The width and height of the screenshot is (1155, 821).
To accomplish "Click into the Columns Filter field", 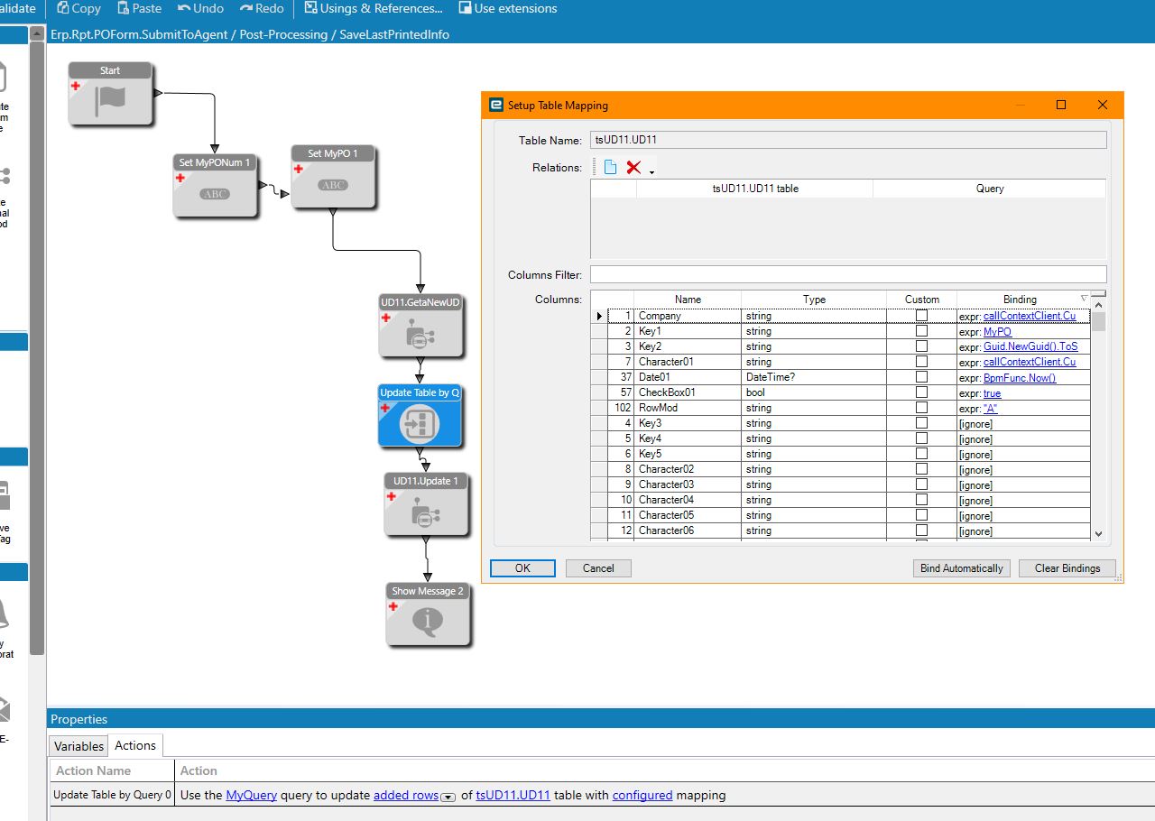I will click(x=847, y=274).
